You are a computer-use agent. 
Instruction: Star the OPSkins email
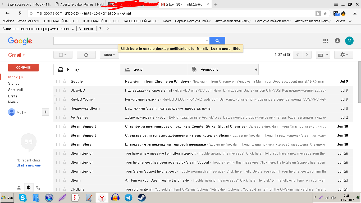(65, 190)
